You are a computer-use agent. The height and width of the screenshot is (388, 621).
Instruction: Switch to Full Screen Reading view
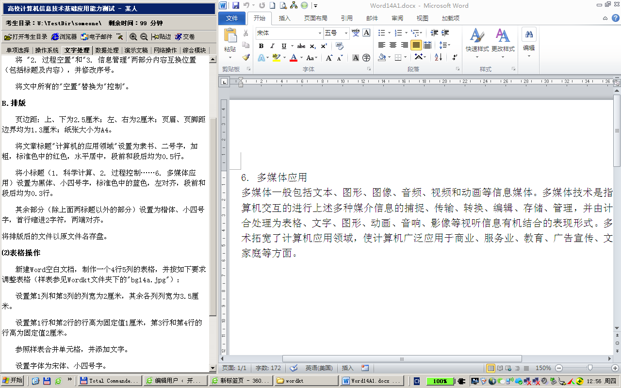[500, 368]
